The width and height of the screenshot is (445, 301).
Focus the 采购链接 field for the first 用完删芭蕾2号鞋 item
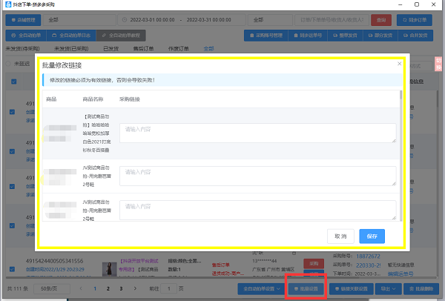pyautogui.click(x=257, y=176)
